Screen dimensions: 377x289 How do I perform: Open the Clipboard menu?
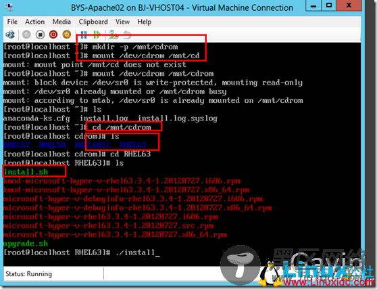point(93,22)
